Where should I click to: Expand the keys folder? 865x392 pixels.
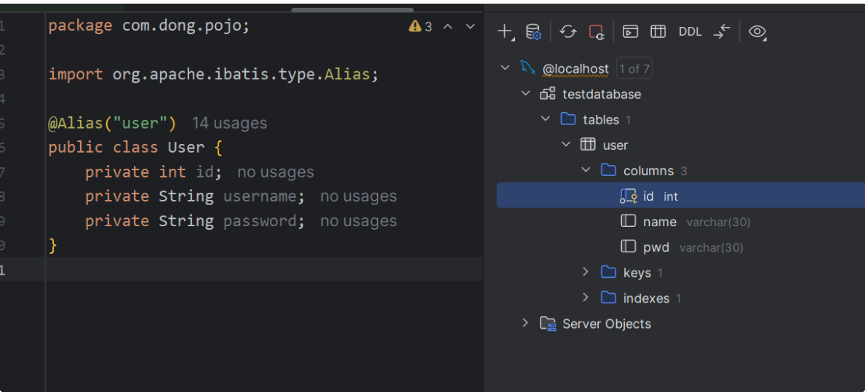point(586,272)
